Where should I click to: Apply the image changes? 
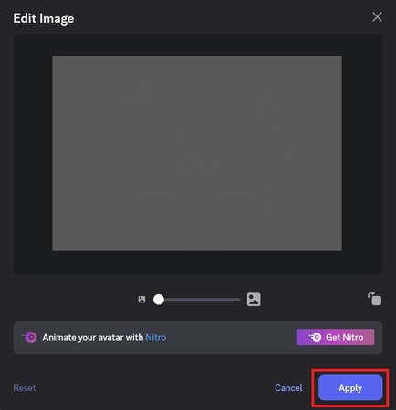[350, 388]
